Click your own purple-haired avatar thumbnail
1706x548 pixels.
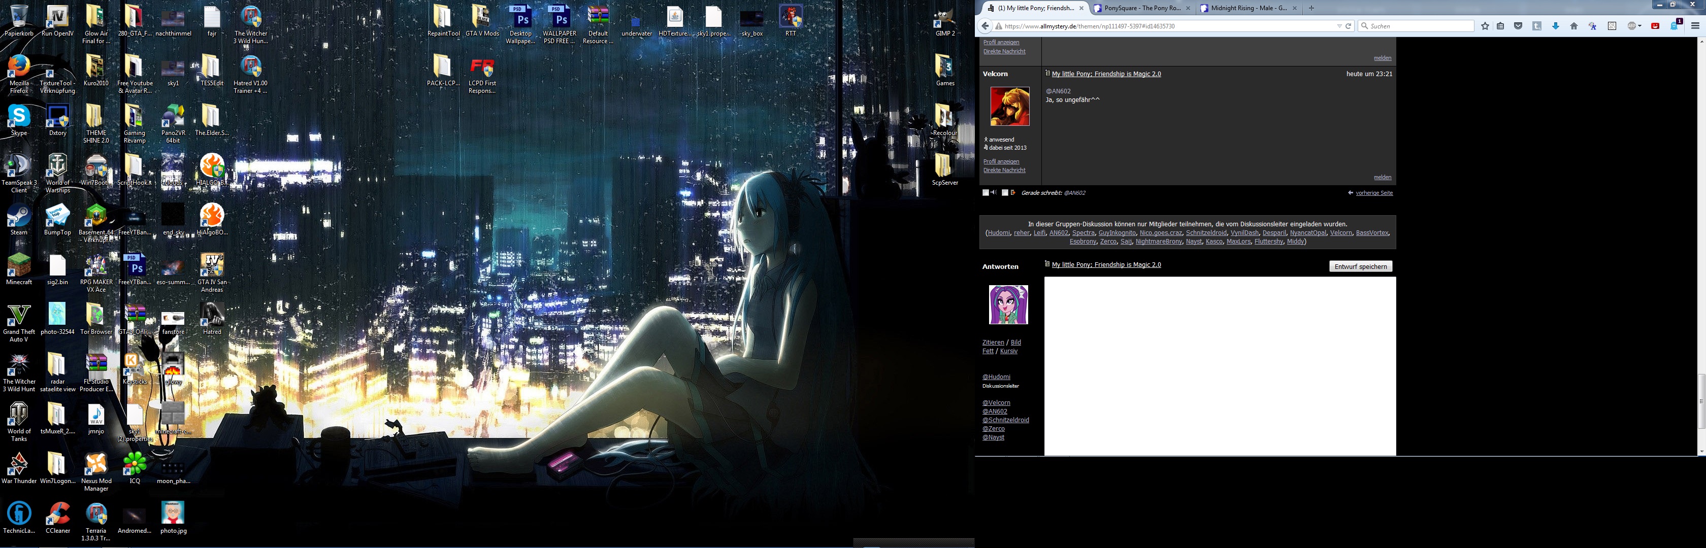coord(1008,304)
